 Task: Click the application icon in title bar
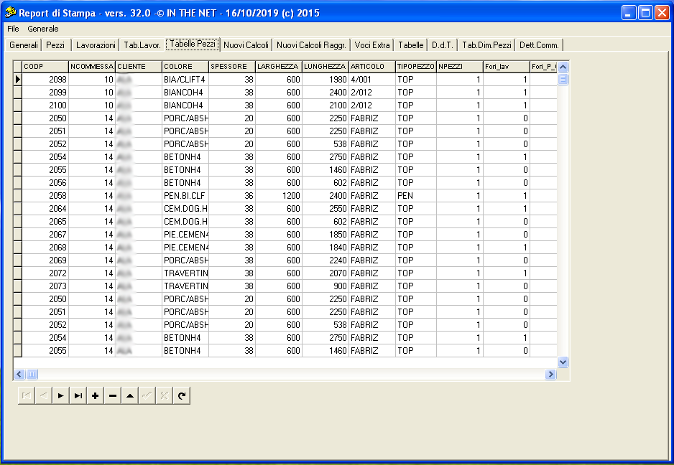click(10, 13)
